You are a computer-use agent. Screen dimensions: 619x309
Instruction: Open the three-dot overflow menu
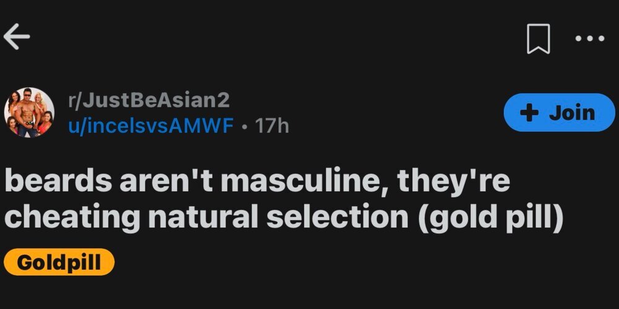[x=589, y=38]
